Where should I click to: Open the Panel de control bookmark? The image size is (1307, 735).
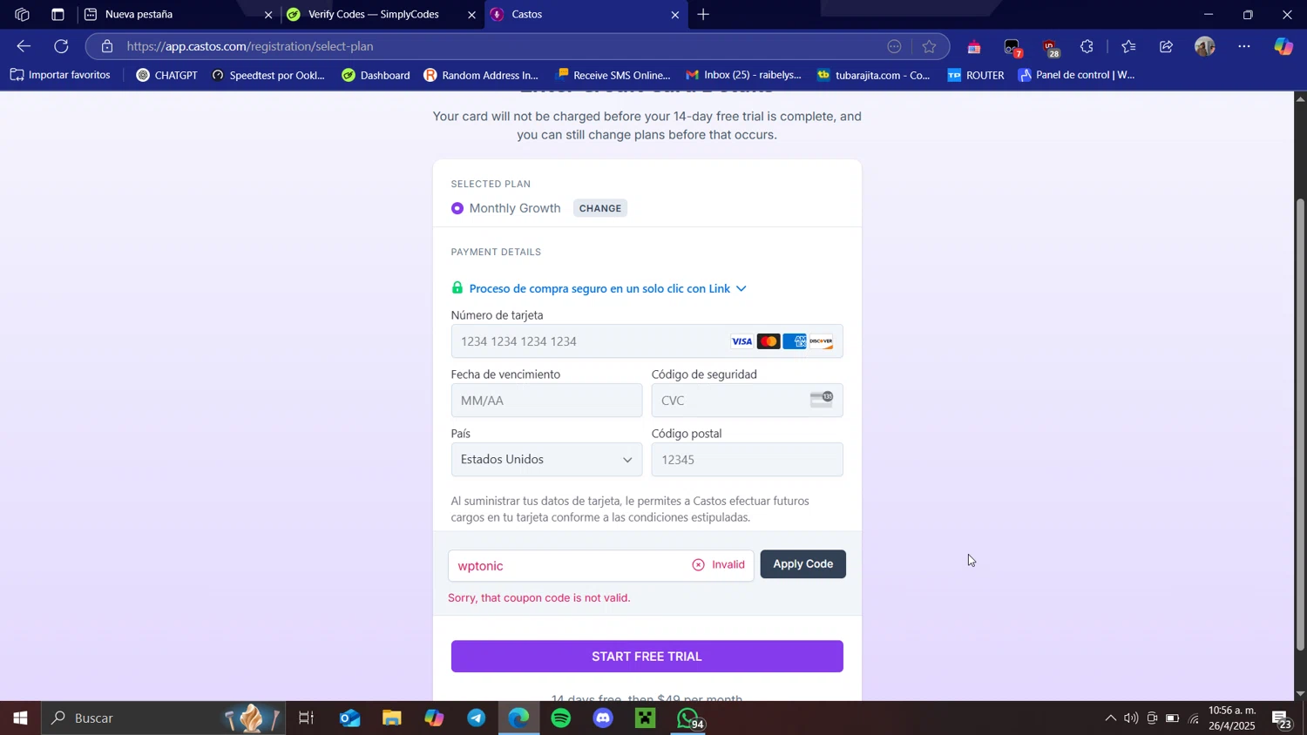[x=1077, y=76]
